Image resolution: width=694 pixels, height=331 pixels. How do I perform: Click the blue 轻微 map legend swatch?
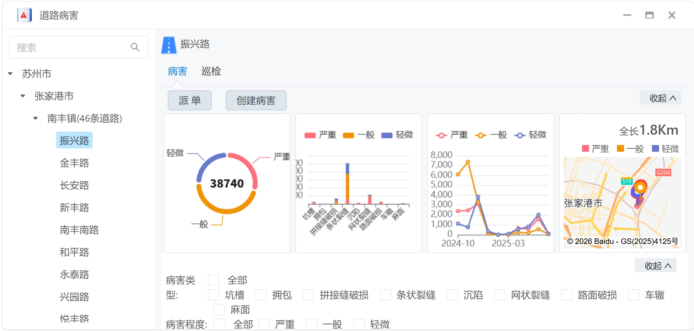point(655,149)
